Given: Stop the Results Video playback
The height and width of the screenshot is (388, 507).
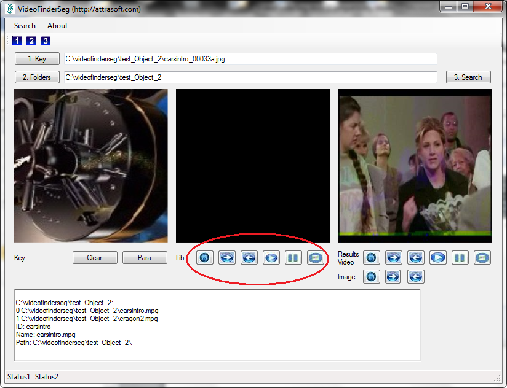Looking at the screenshot, I should click(x=482, y=258).
